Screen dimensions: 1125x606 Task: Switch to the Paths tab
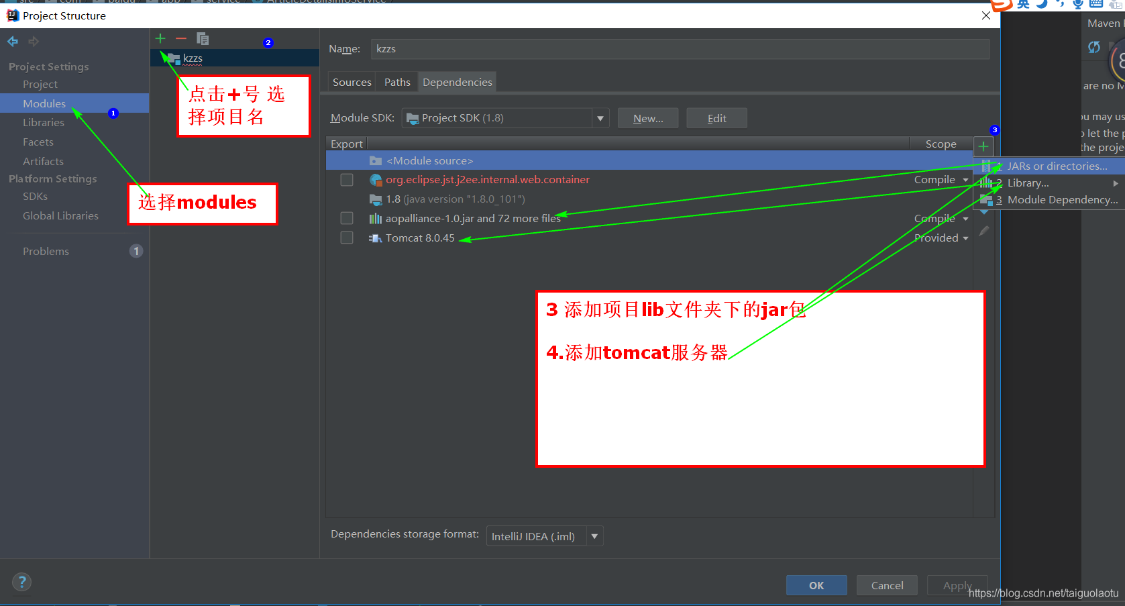tap(397, 82)
